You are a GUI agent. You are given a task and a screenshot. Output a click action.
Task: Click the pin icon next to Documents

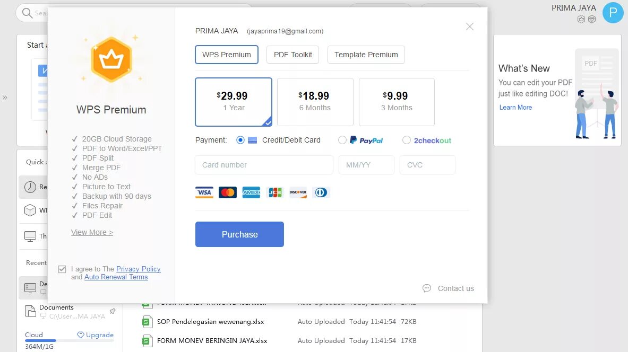click(x=113, y=311)
